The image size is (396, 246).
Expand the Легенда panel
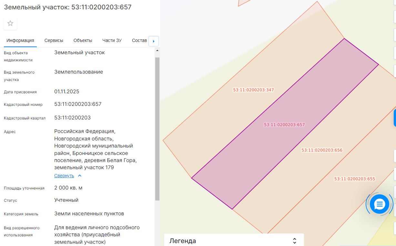(x=294, y=241)
